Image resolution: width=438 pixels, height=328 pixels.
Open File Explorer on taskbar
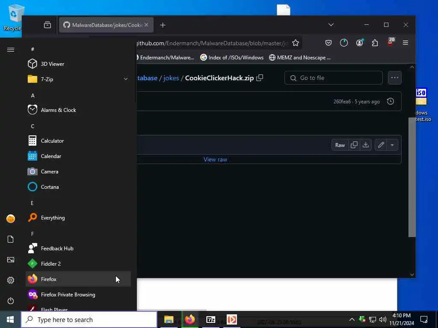click(x=169, y=319)
